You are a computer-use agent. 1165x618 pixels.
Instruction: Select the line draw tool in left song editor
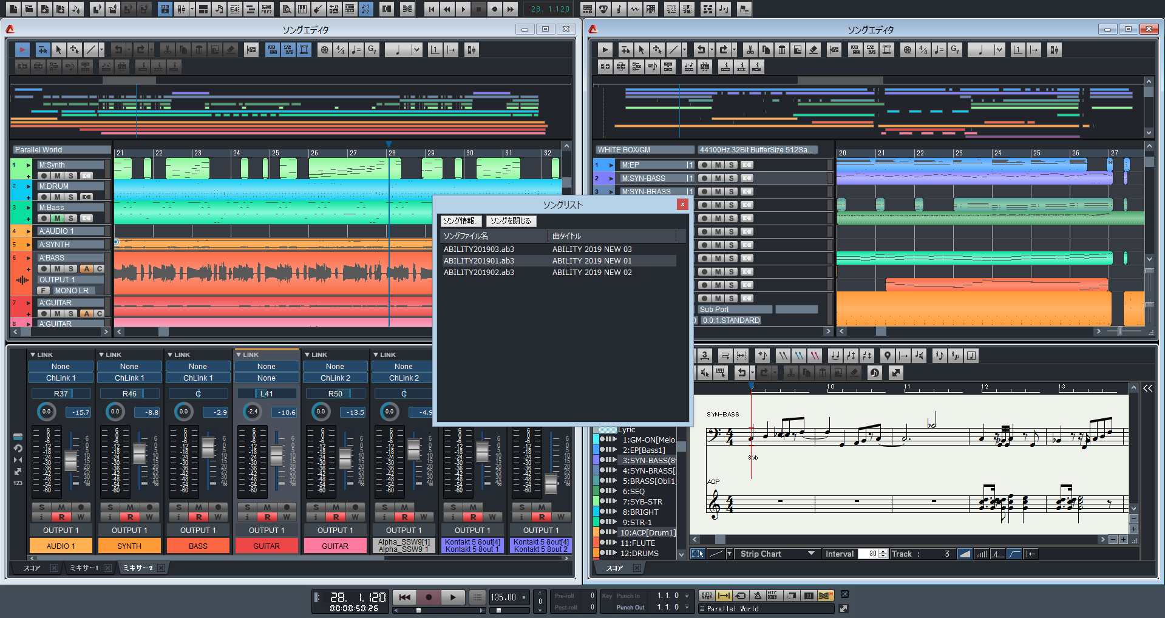pyautogui.click(x=90, y=50)
